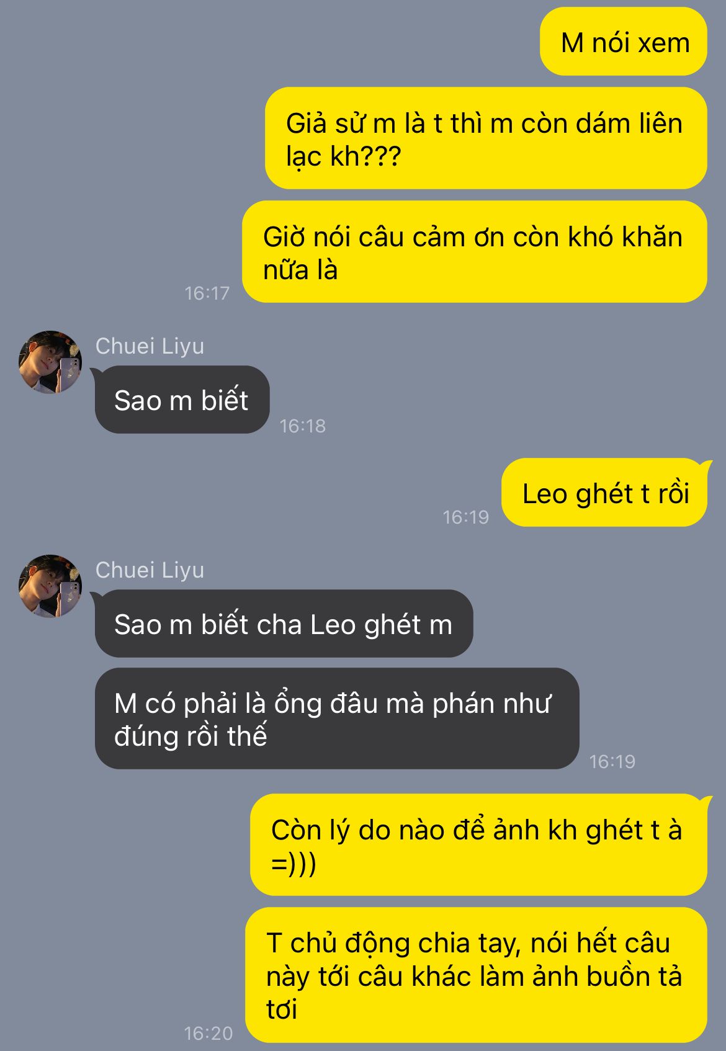This screenshot has height=1051, width=726.
Task: Click the 16:20 timestamp
Action: click(208, 1033)
